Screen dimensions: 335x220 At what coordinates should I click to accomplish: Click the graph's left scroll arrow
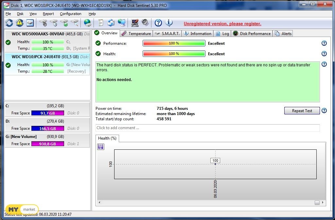[x=99, y=202]
